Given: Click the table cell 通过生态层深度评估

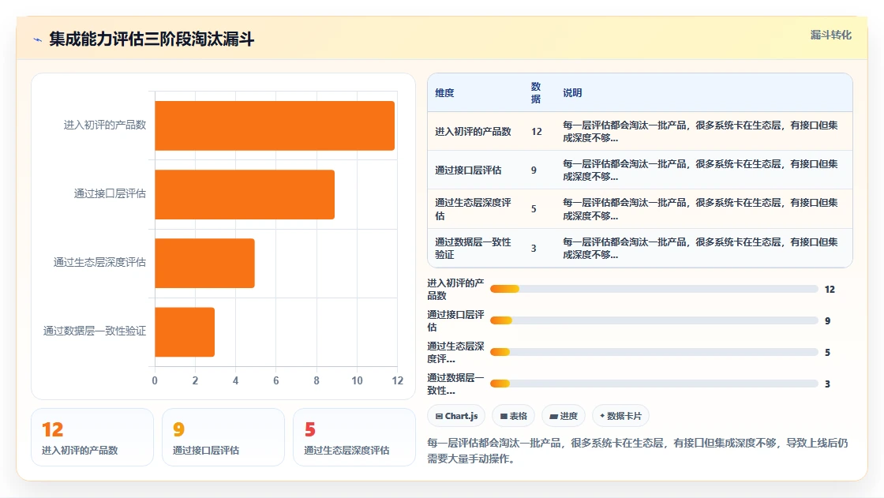Looking at the screenshot, I should 473,209.
